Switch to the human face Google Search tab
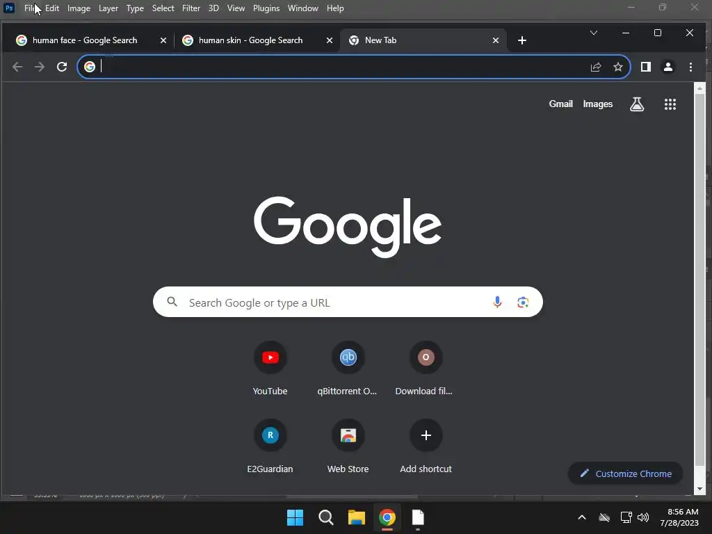 84,40
